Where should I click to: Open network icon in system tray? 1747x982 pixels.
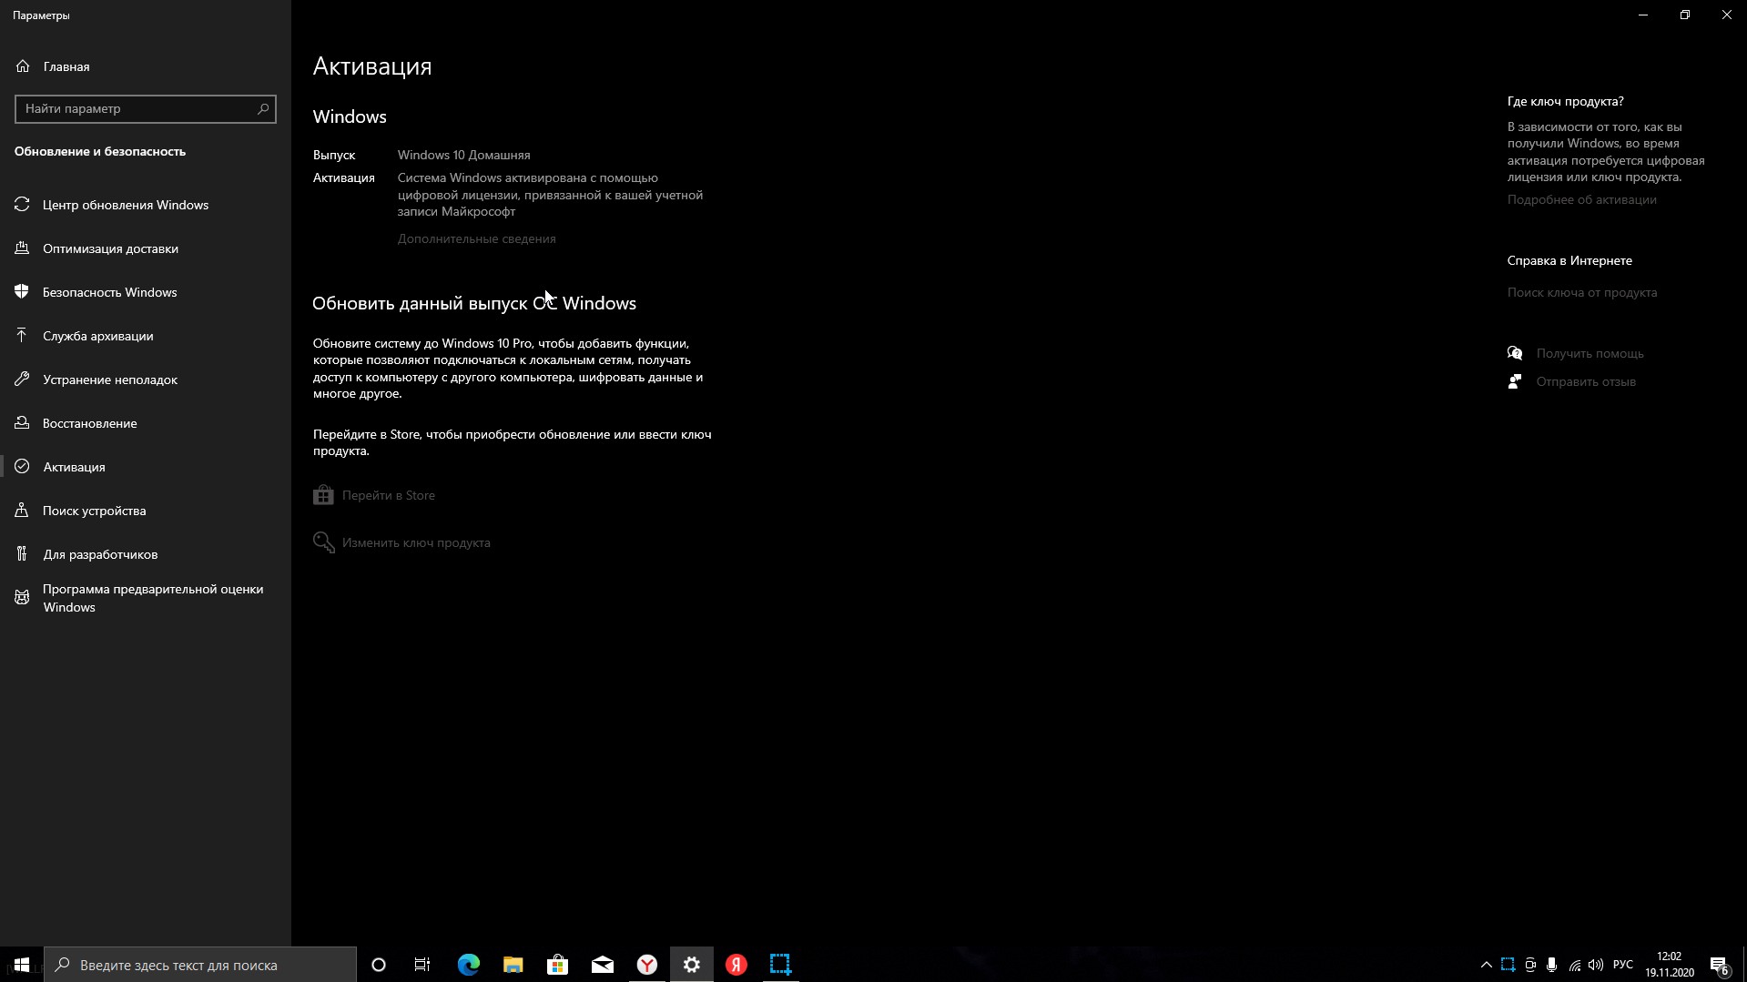1574,965
